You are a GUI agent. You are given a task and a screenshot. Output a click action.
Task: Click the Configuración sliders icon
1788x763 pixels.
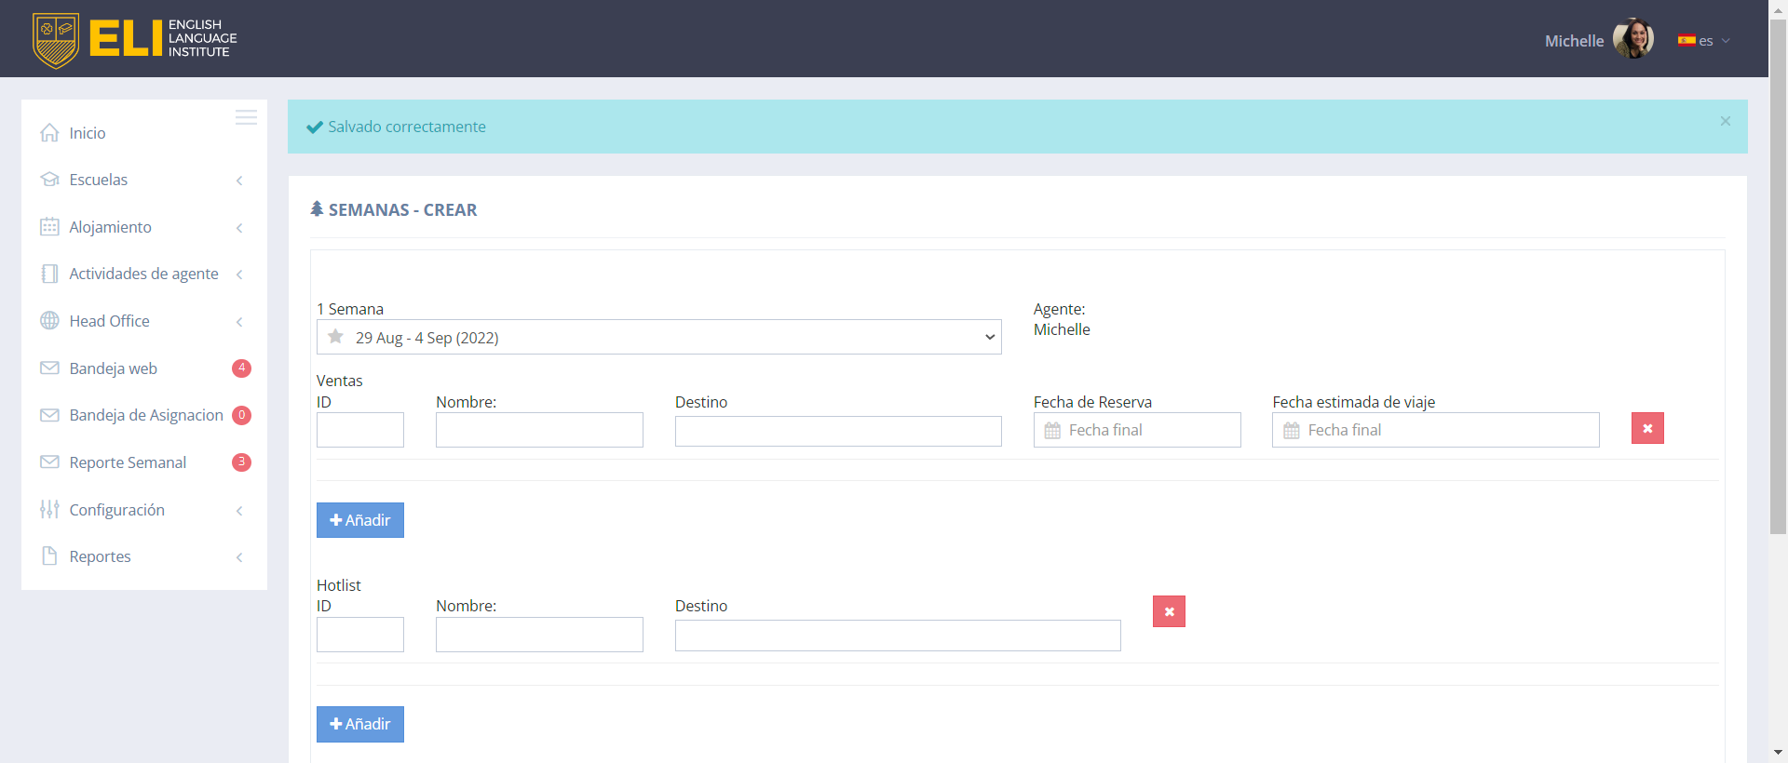(x=49, y=510)
